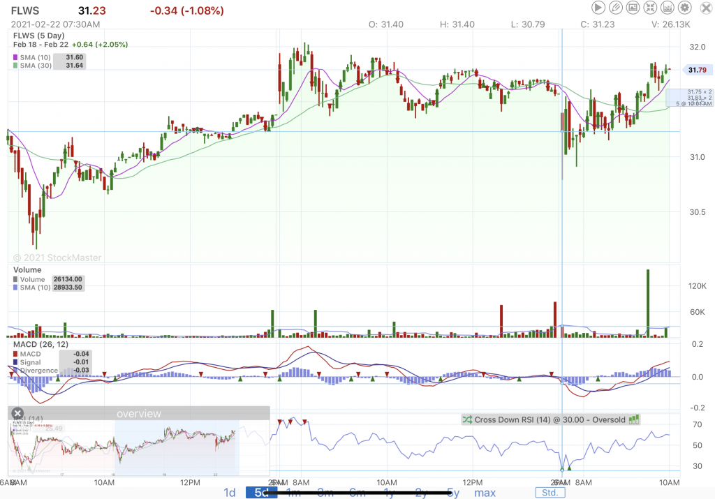Click the Volume legend entry
This screenshot has width=715, height=499.
tap(32, 279)
